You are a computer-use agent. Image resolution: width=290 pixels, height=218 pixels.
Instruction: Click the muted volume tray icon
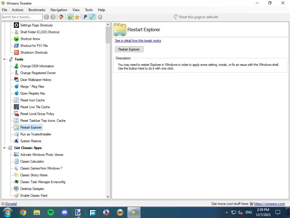(240, 212)
